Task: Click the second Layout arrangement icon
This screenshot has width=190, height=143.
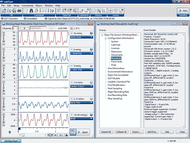Action: pos(115,11)
